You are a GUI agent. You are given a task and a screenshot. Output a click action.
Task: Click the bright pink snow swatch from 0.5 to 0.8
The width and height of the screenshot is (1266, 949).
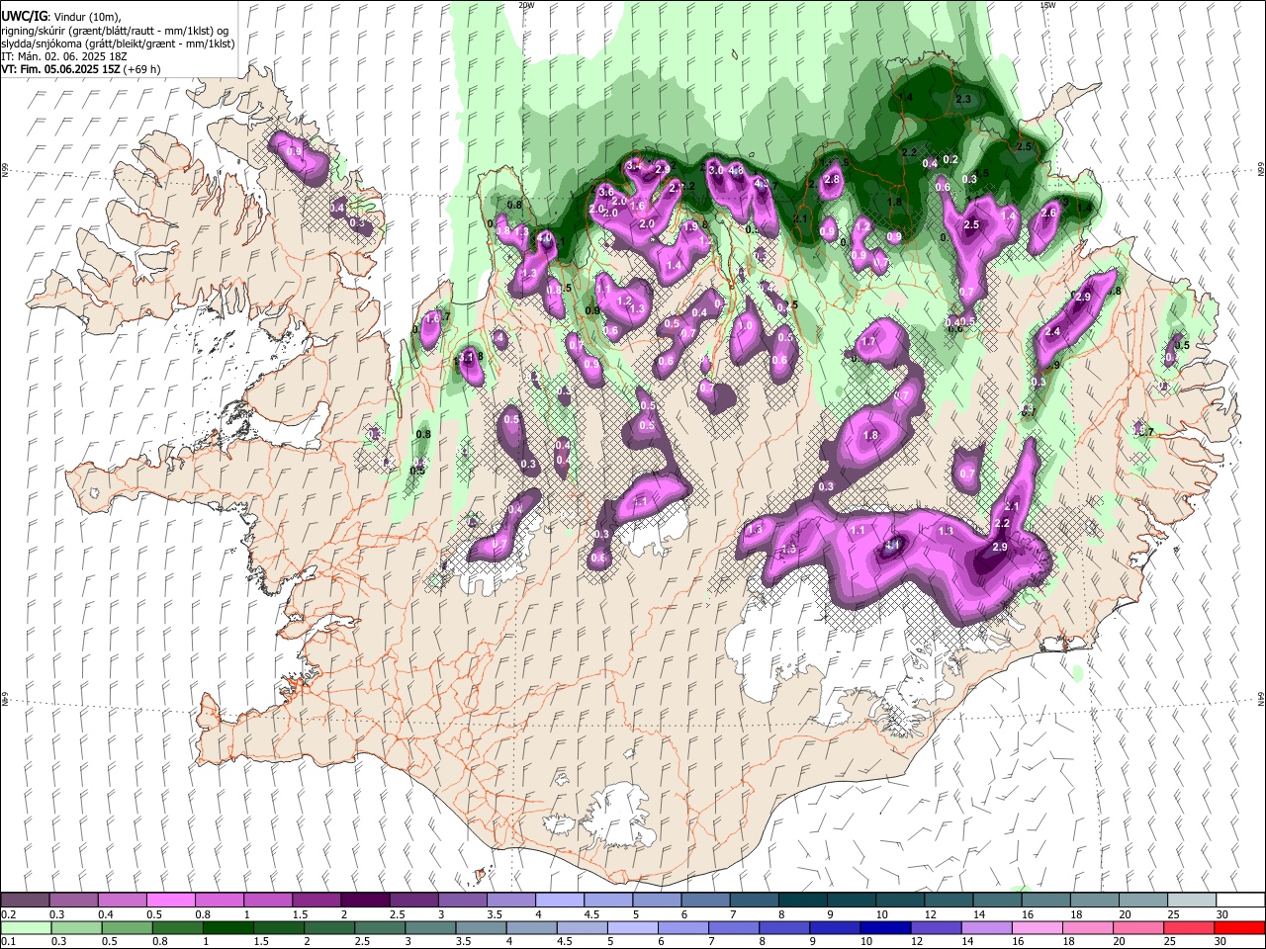(170, 900)
